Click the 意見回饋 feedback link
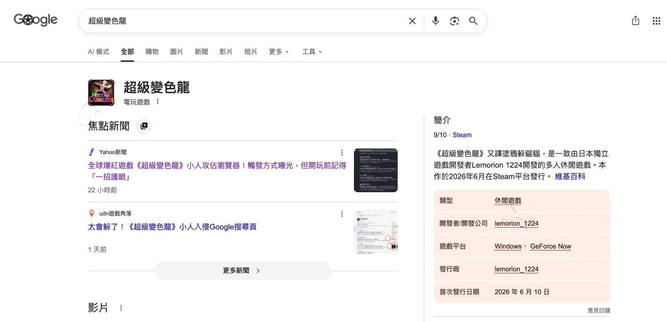667x322 pixels. tap(599, 310)
